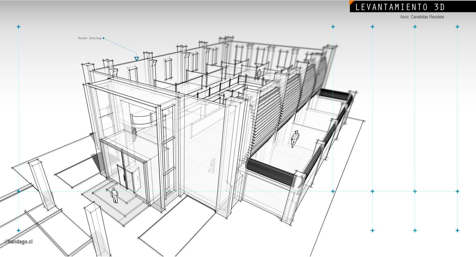Click the "Render Sketchup" annotation label
This screenshot has width=476, height=257.
coord(89,38)
